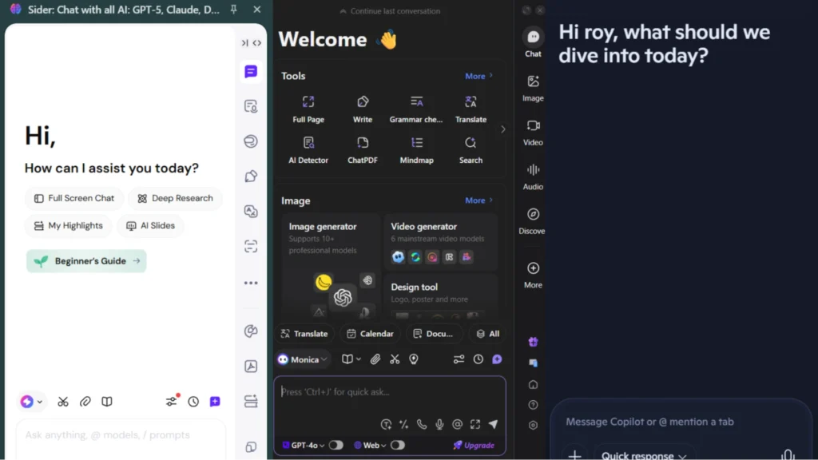Enable the Web search toggle

pos(397,446)
